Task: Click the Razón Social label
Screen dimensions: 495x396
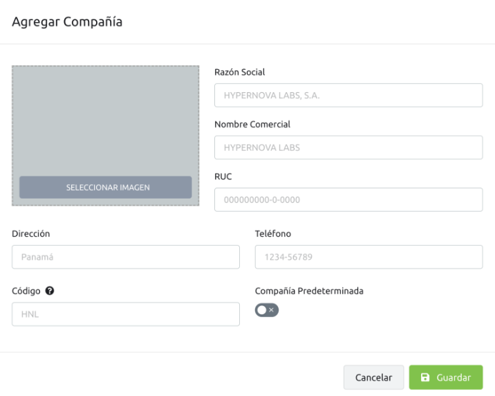Action: 240,72
